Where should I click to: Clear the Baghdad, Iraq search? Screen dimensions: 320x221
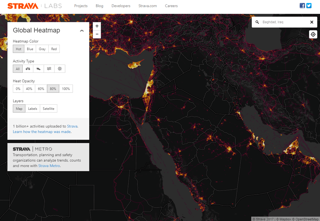point(312,22)
